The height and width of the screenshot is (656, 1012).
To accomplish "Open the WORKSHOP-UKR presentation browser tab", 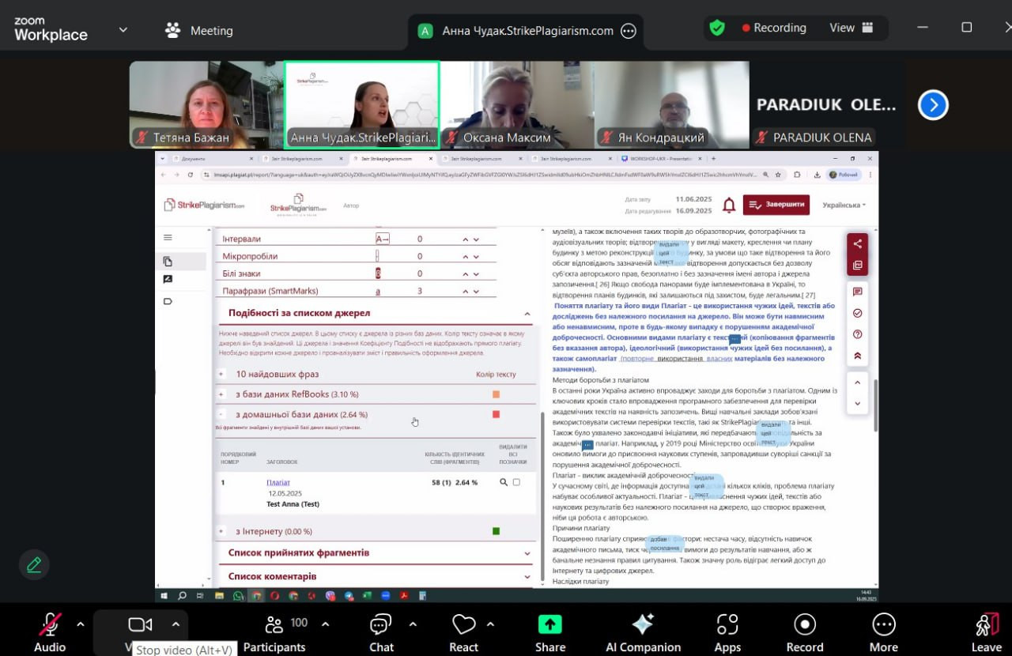I will [663, 158].
